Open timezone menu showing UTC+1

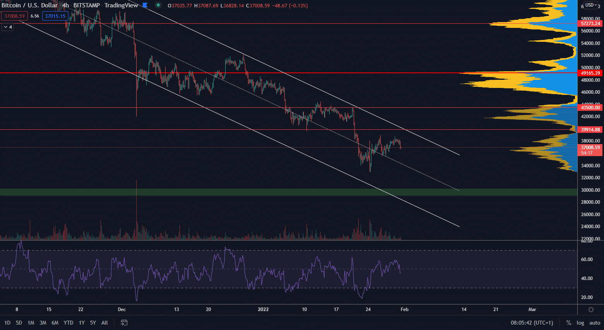pyautogui.click(x=532, y=323)
